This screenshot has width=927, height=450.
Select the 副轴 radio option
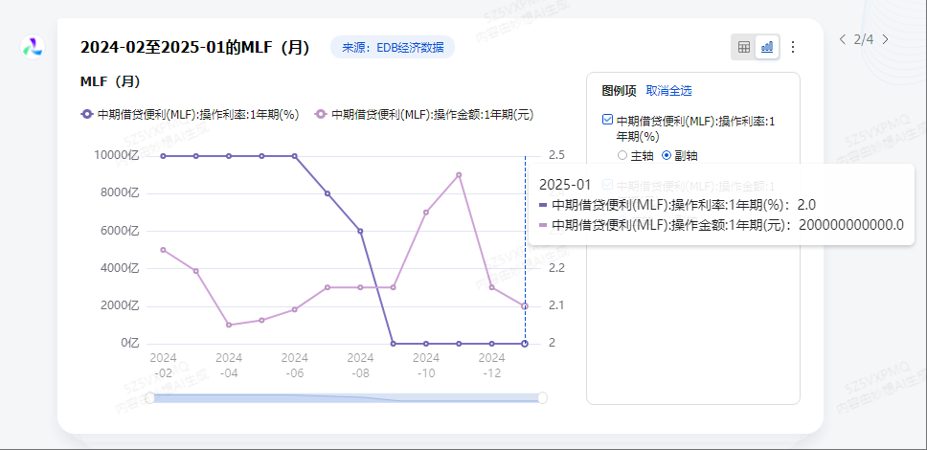(667, 155)
